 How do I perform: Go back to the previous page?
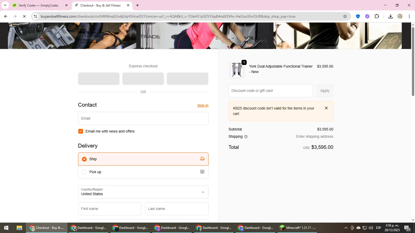click(x=6, y=16)
